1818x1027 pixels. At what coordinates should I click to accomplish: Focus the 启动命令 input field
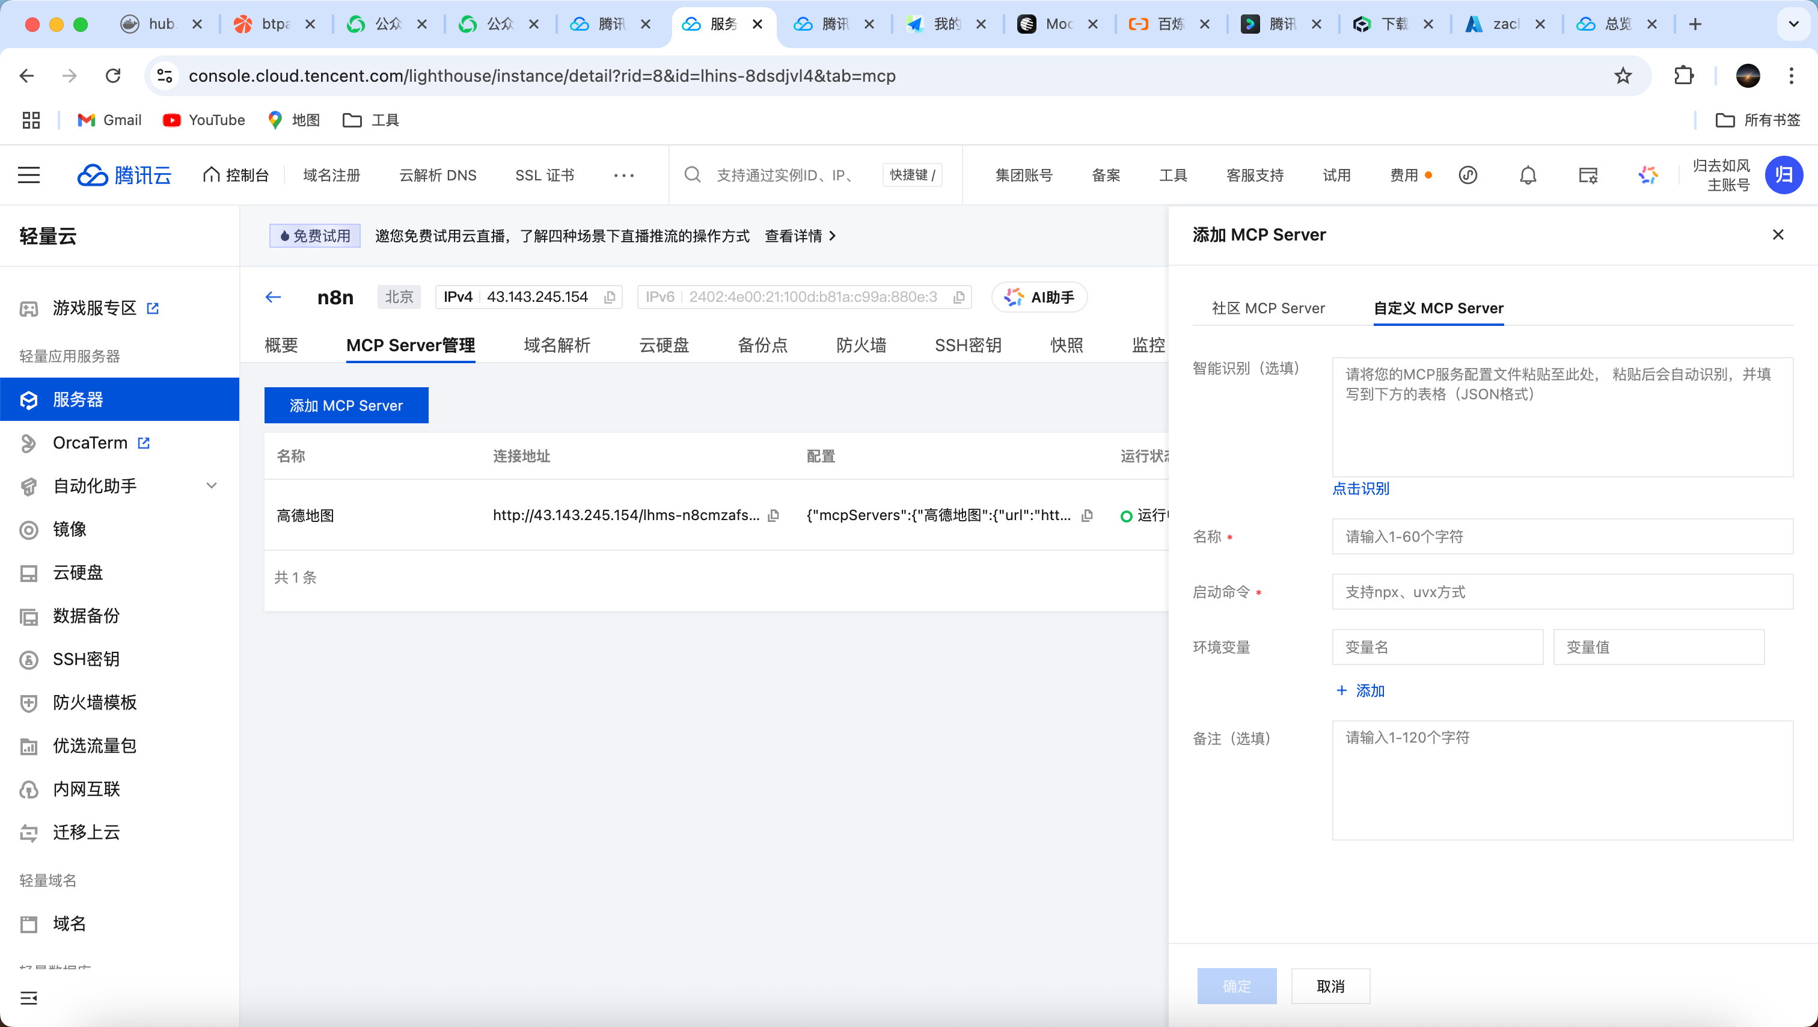tap(1562, 592)
